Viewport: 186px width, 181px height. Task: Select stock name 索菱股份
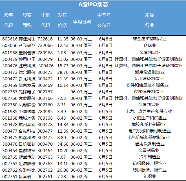tap(27, 98)
